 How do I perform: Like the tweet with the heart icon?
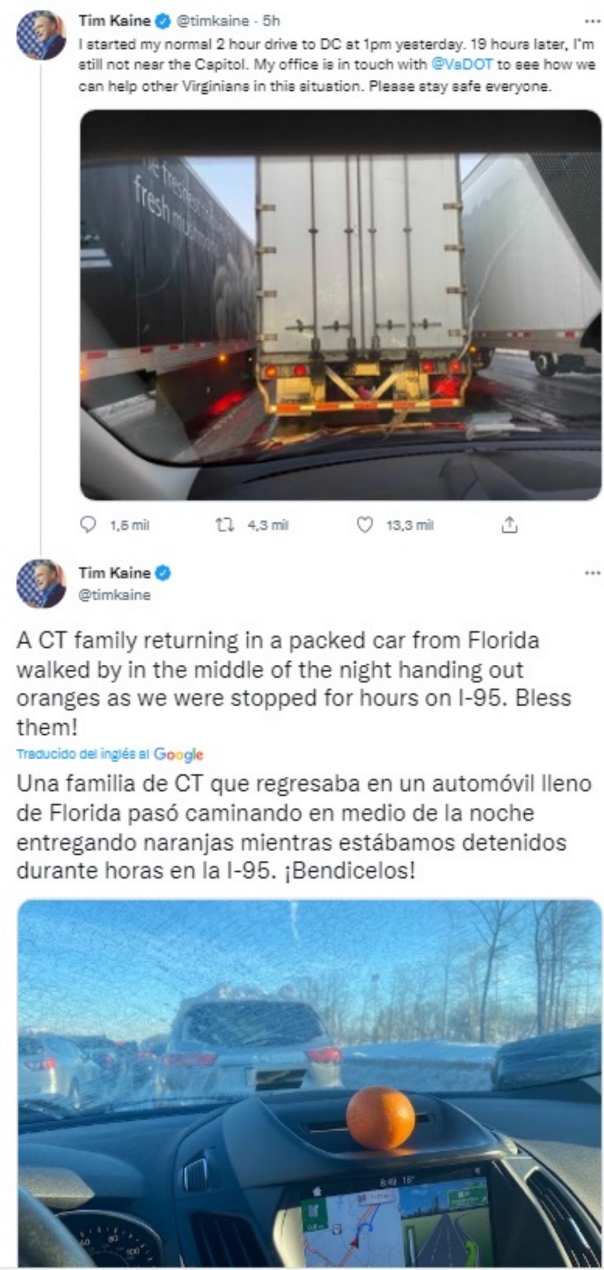[x=365, y=525]
